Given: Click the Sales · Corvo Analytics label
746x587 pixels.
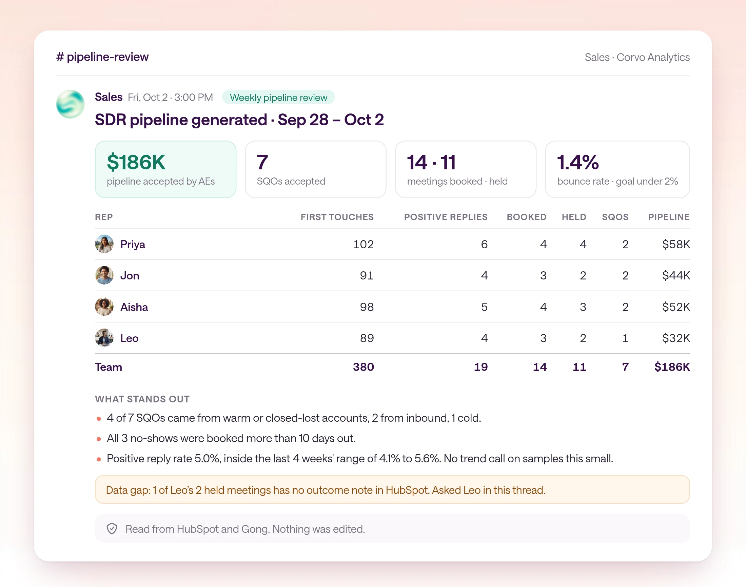Looking at the screenshot, I should (637, 57).
